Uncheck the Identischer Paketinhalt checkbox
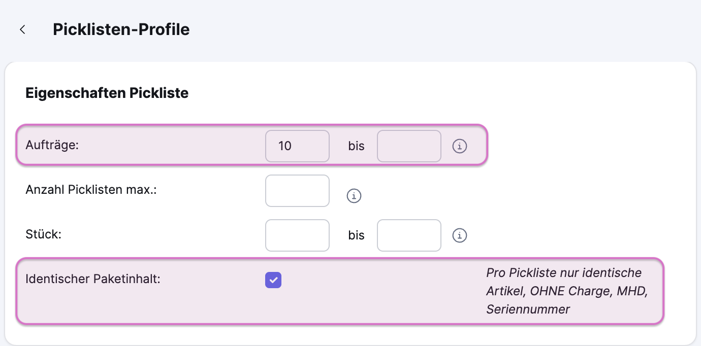701x346 pixels. coord(273,280)
